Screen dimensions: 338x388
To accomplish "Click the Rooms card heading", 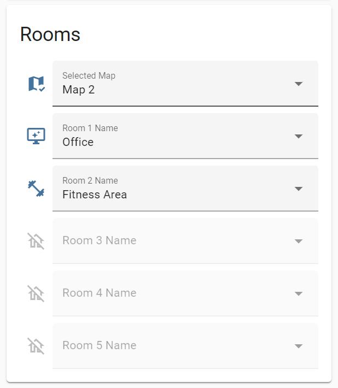I will [50, 34].
